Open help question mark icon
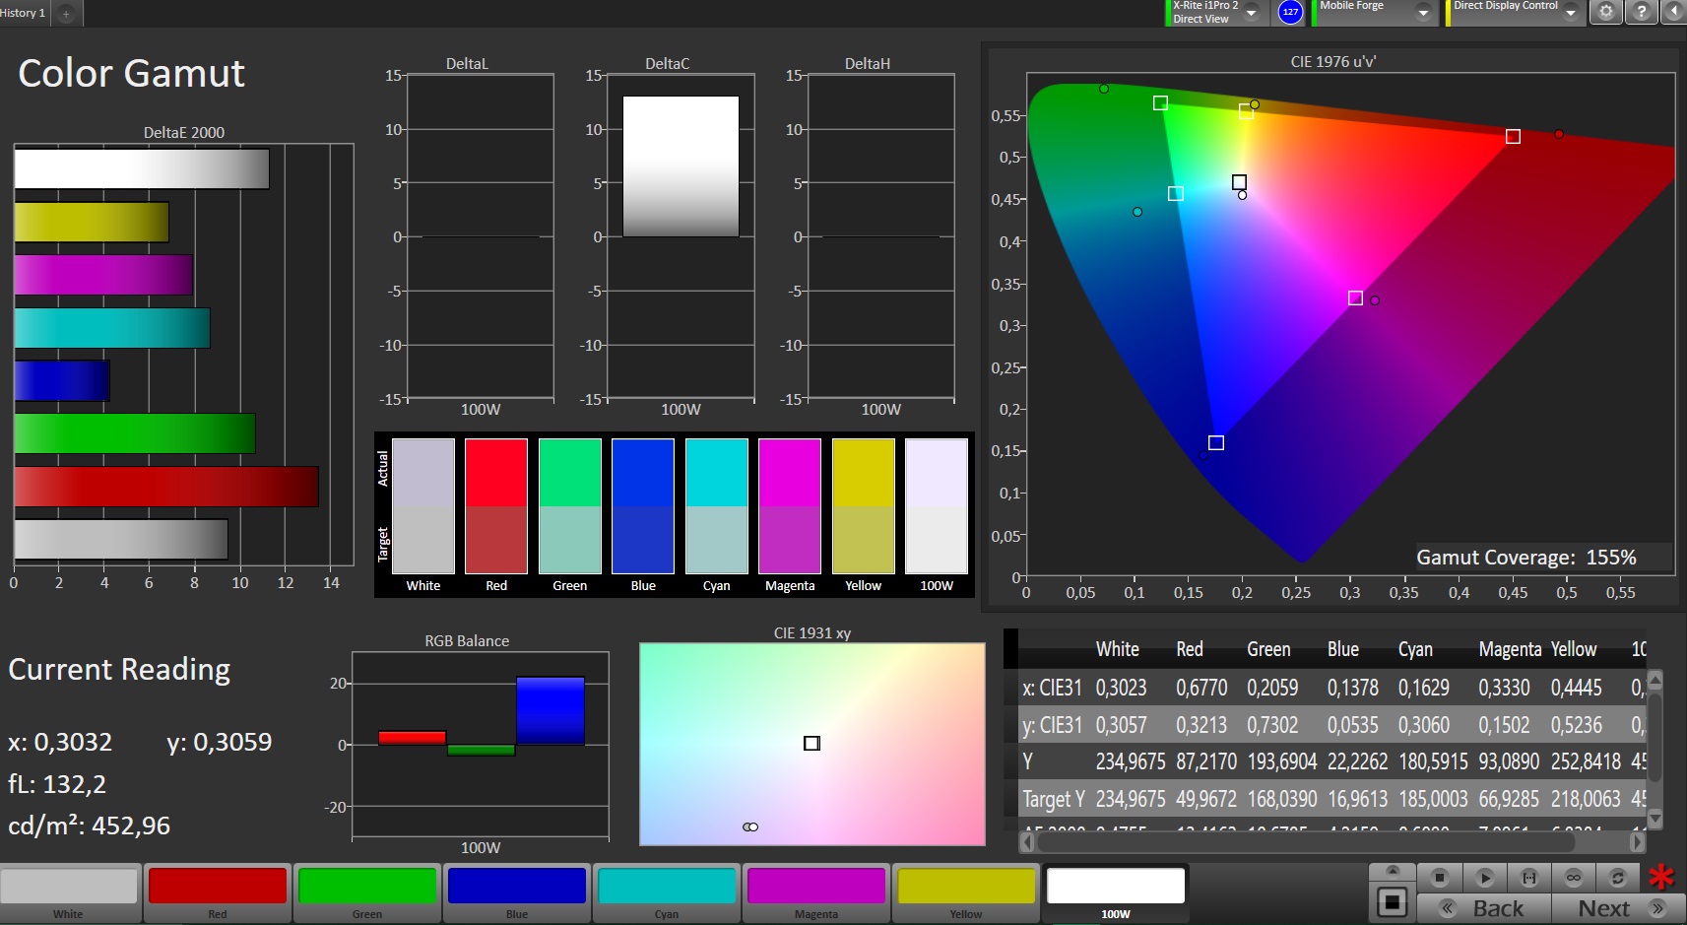1687x925 pixels. [1641, 12]
